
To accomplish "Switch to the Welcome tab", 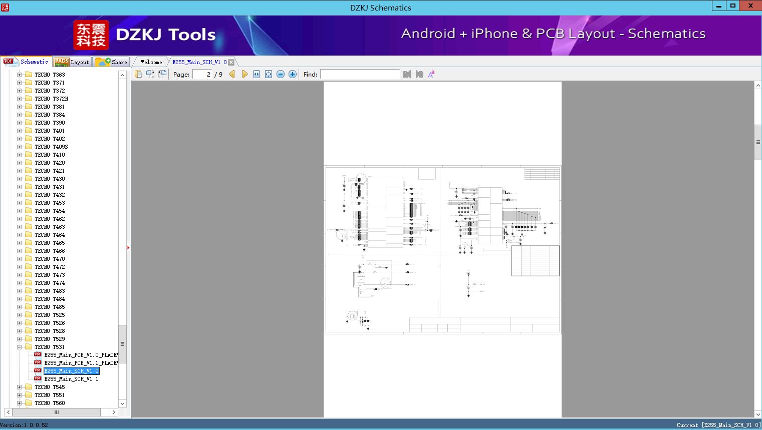I will click(151, 62).
